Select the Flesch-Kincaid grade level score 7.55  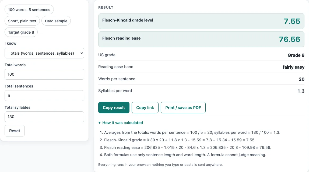(x=292, y=21)
